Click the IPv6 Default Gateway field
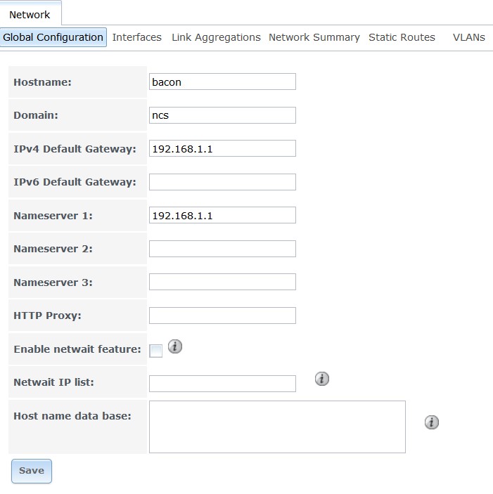 pyautogui.click(x=222, y=182)
